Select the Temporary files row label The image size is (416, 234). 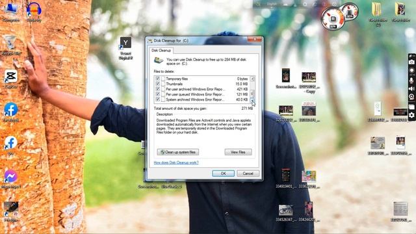coord(177,79)
